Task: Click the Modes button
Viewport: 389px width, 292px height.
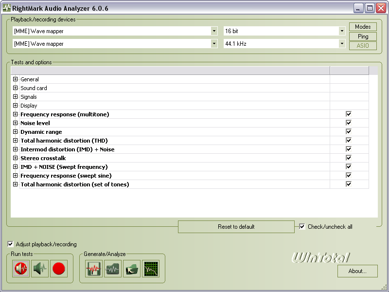Action: click(363, 27)
